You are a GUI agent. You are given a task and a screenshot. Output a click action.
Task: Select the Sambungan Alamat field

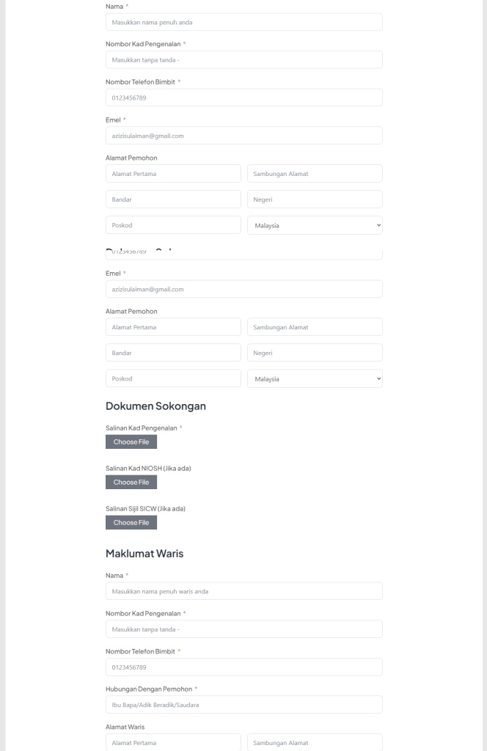click(314, 173)
